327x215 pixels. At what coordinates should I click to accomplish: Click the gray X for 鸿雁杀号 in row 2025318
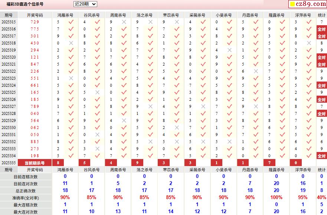(x=71, y=43)
